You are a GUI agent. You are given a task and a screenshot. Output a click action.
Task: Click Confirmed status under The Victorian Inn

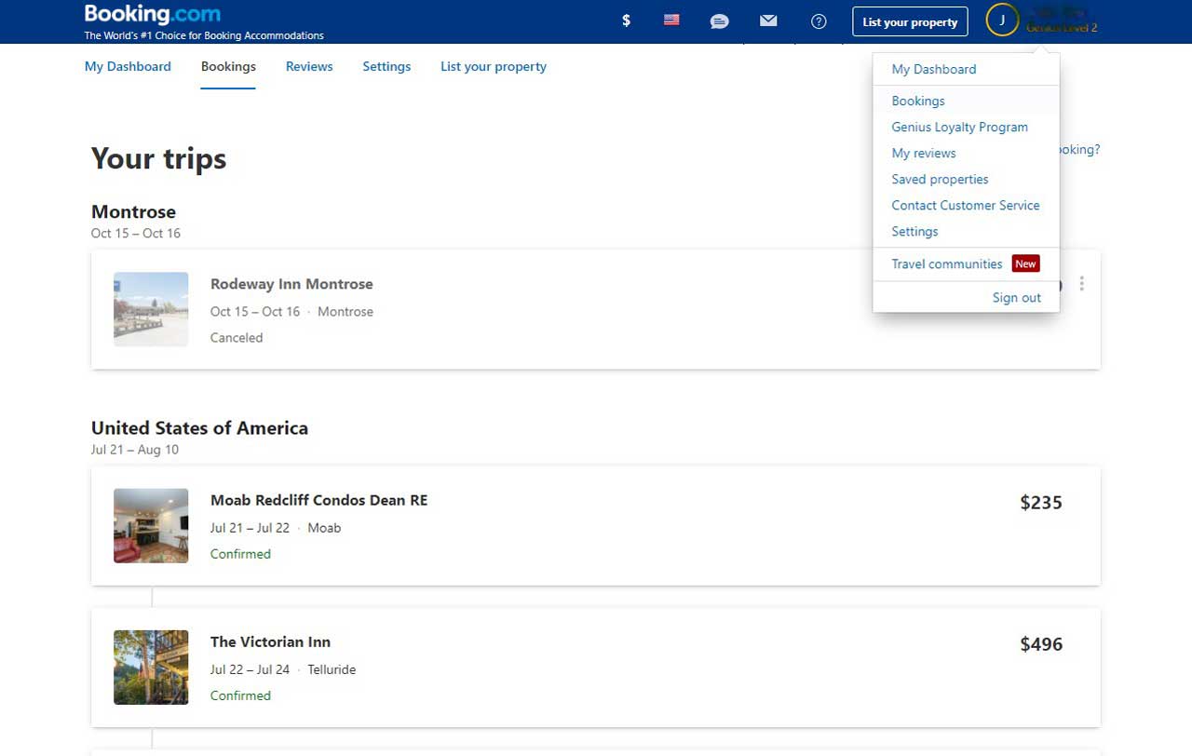240,695
